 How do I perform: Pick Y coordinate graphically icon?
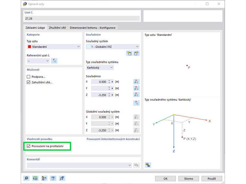[136, 88]
